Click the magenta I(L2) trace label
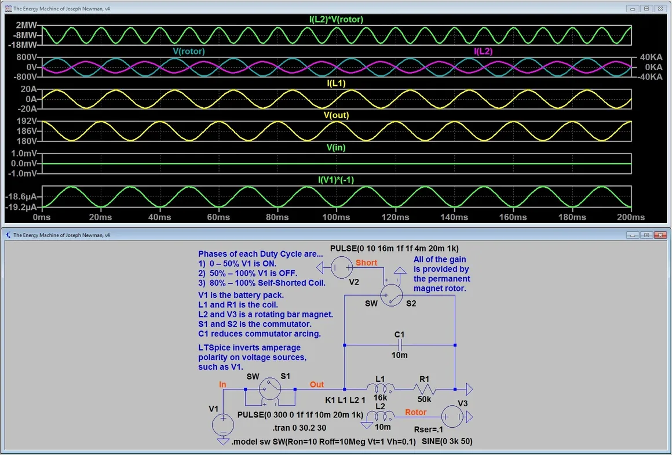Viewport: 672px width, 455px height. (x=483, y=52)
